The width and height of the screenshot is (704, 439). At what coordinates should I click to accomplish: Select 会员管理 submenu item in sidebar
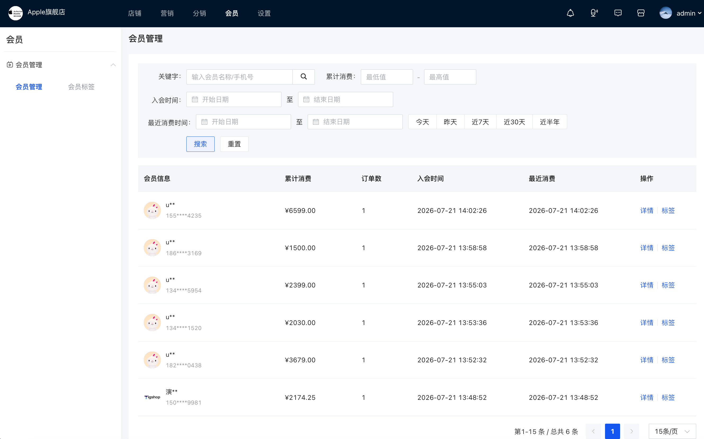(29, 86)
